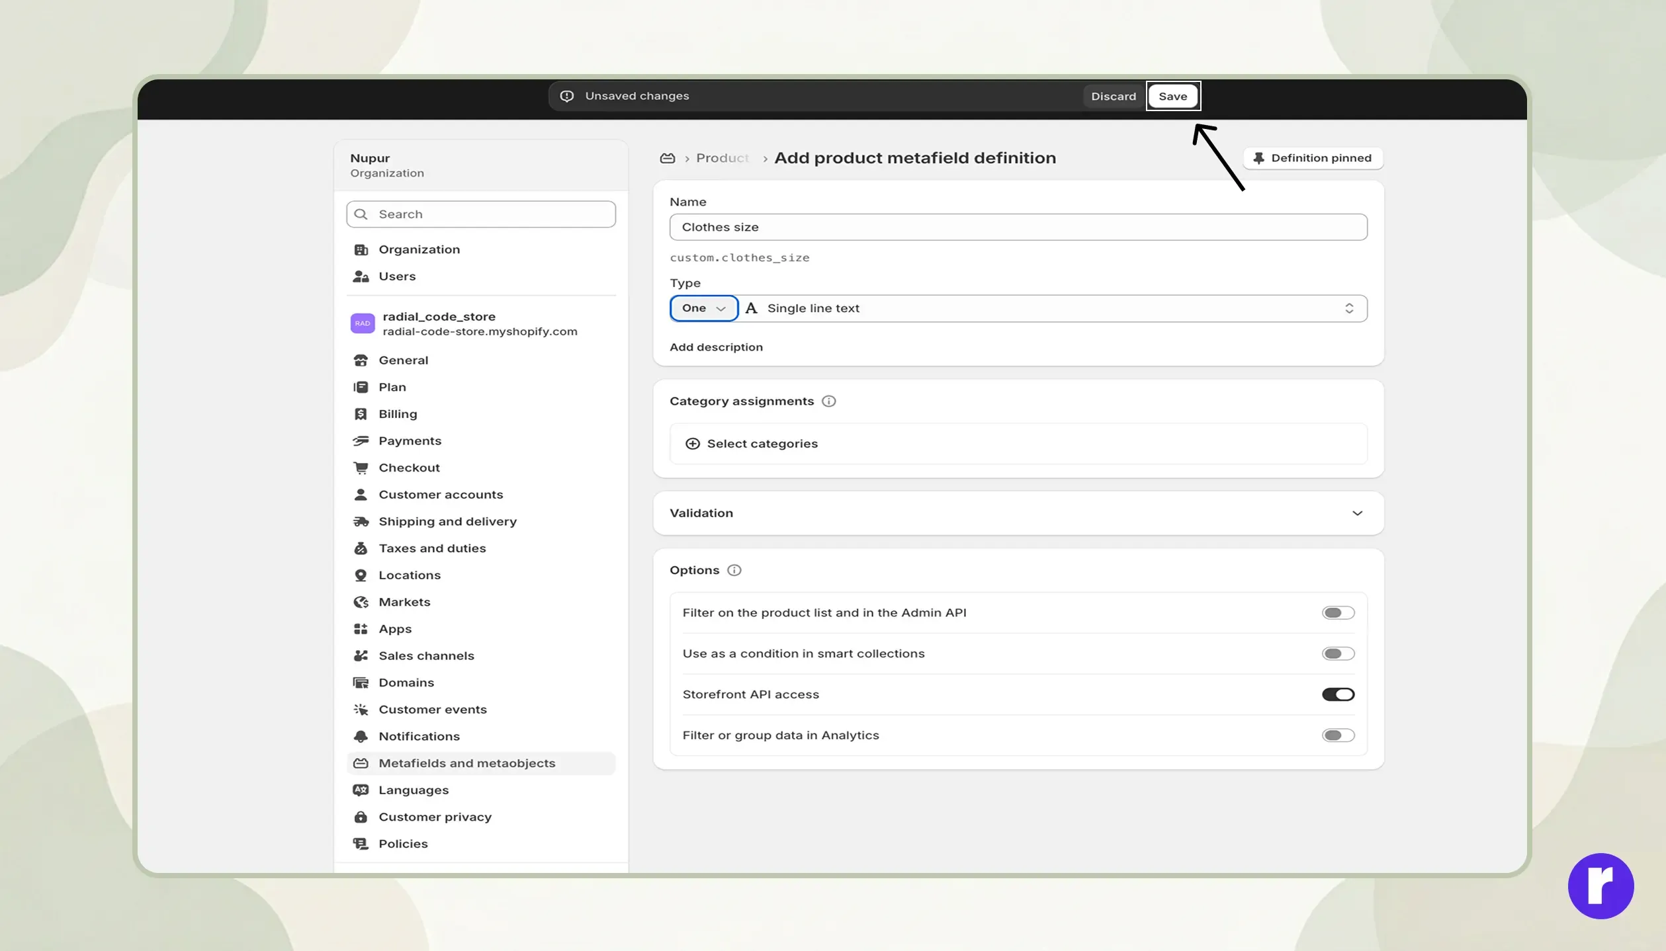
Task: Click the Add description link
Action: (x=716, y=347)
